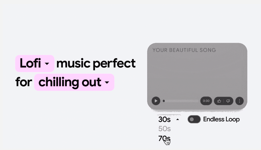Open the Lofi genre dropdown

(x=35, y=64)
